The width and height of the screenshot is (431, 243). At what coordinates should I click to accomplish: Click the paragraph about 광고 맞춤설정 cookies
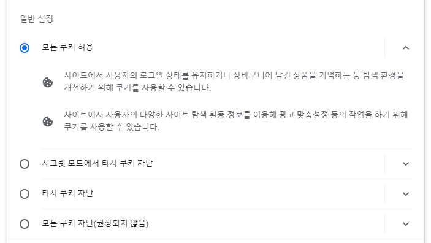coord(235,121)
